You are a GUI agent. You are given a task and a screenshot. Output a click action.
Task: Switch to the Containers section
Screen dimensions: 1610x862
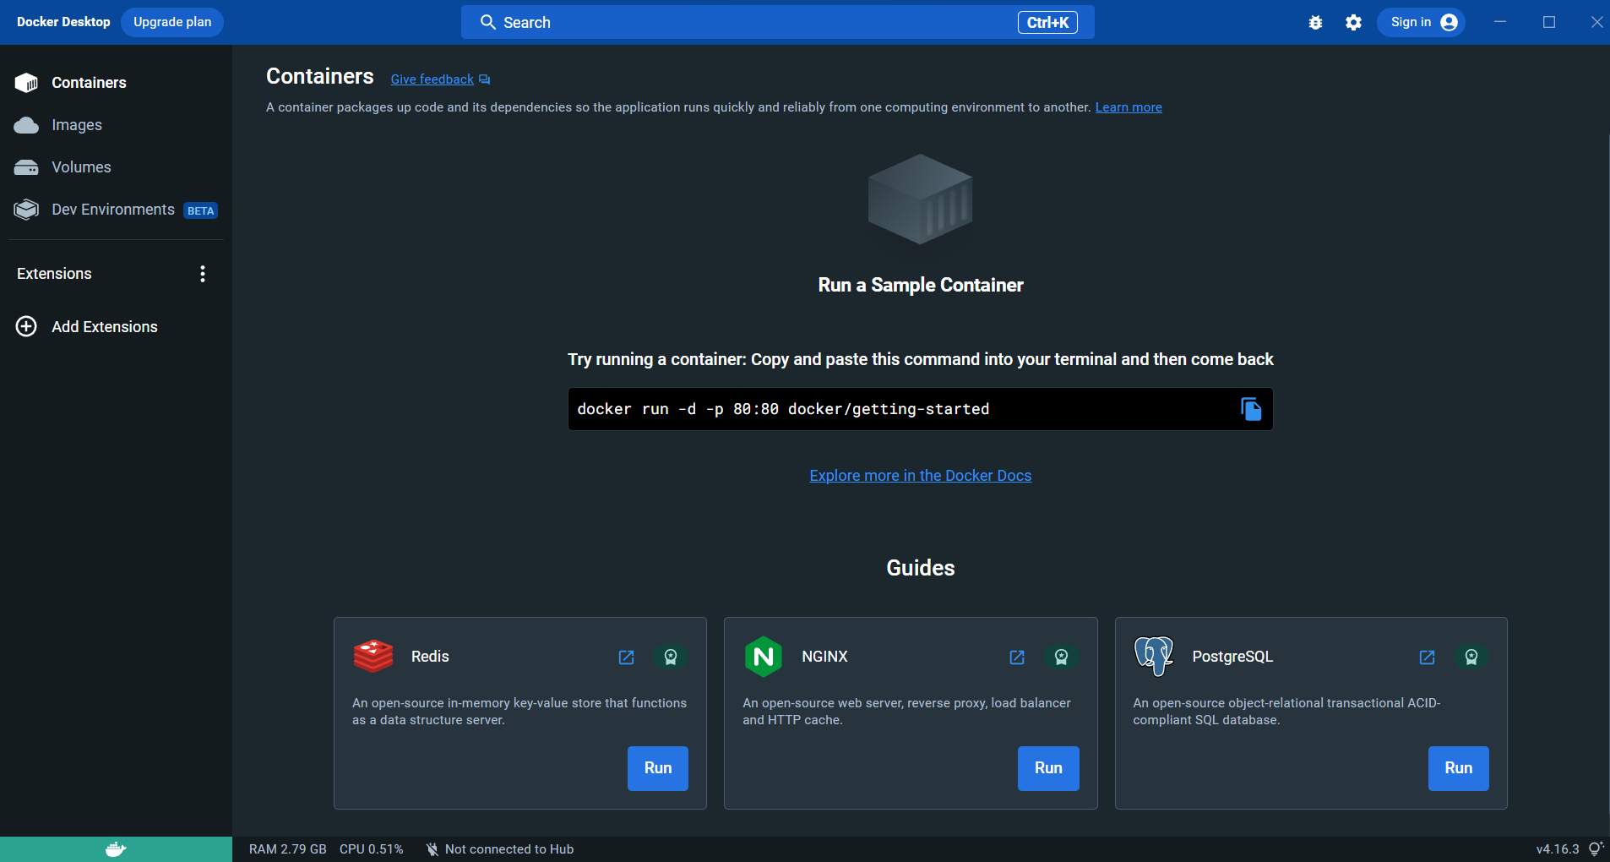click(88, 82)
